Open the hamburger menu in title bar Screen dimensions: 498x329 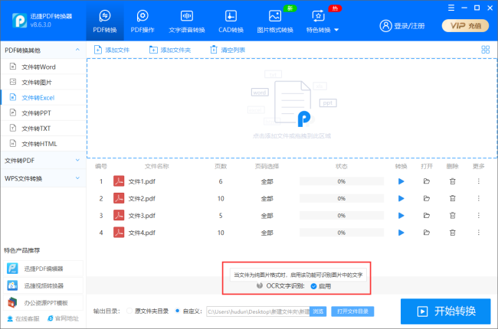(x=451, y=8)
